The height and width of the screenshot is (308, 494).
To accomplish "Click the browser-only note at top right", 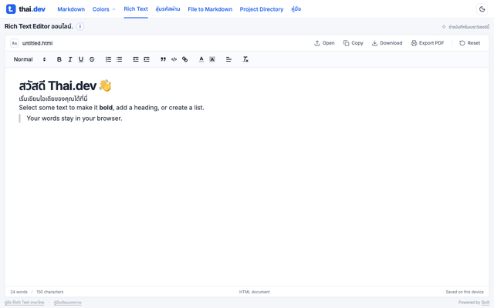I will 465,27.
